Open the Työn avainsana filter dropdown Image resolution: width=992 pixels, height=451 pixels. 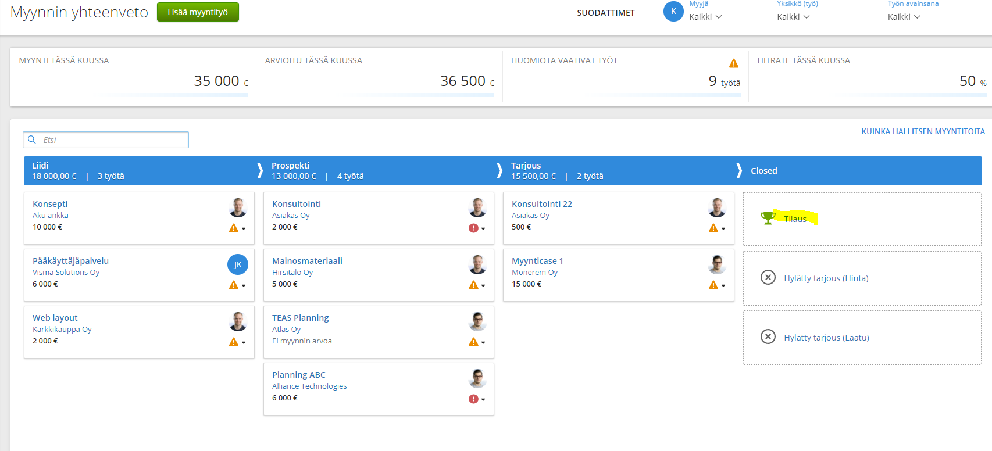pyautogui.click(x=904, y=17)
